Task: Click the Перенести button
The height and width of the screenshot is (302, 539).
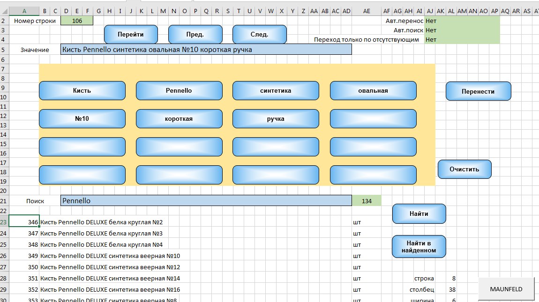Action: (478, 91)
